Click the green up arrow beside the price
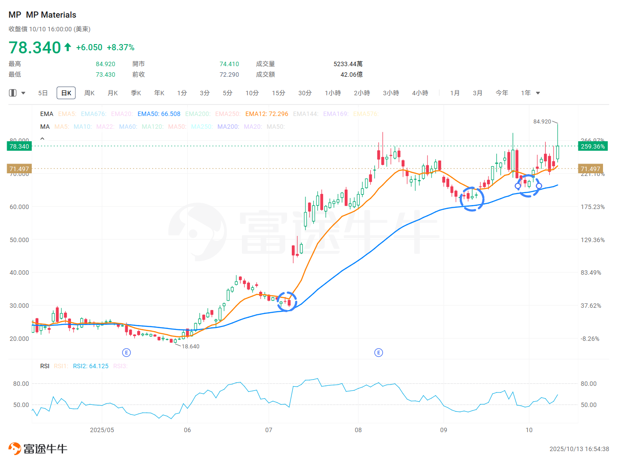 67,47
